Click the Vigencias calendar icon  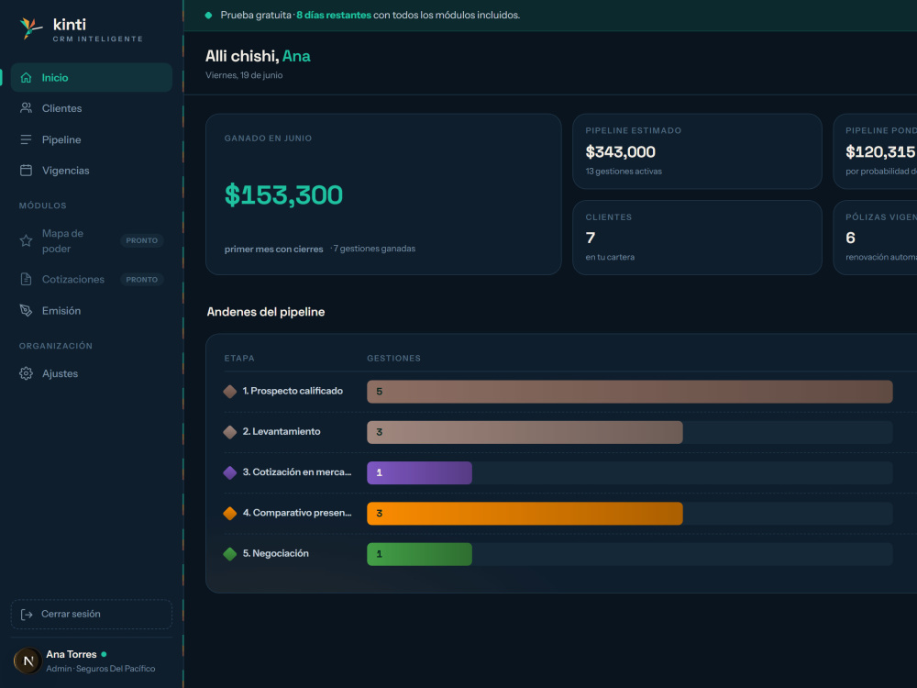[x=27, y=171]
